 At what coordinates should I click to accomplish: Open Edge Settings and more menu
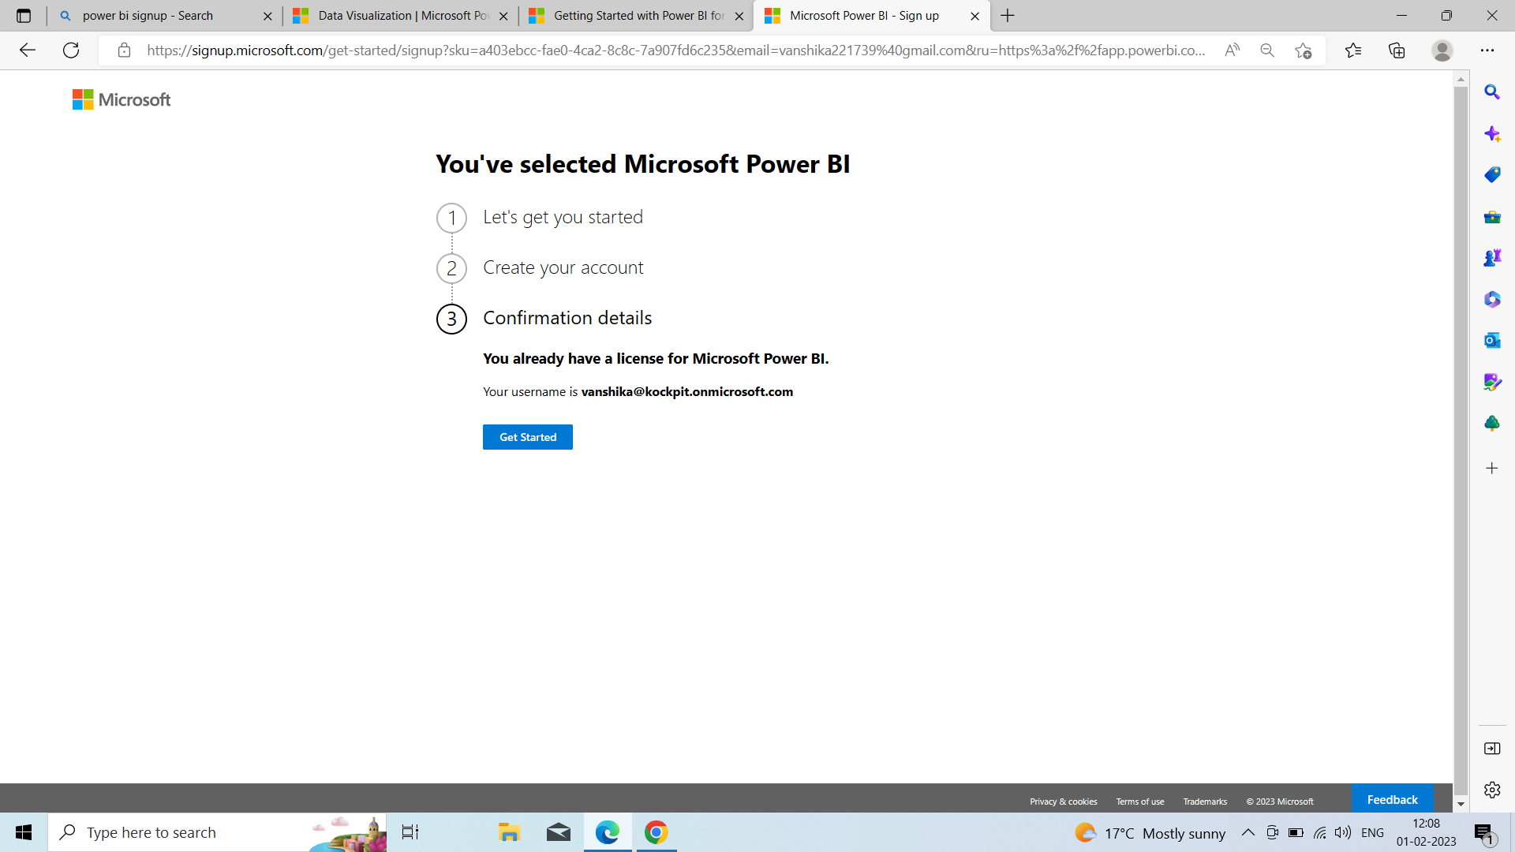coord(1487,50)
